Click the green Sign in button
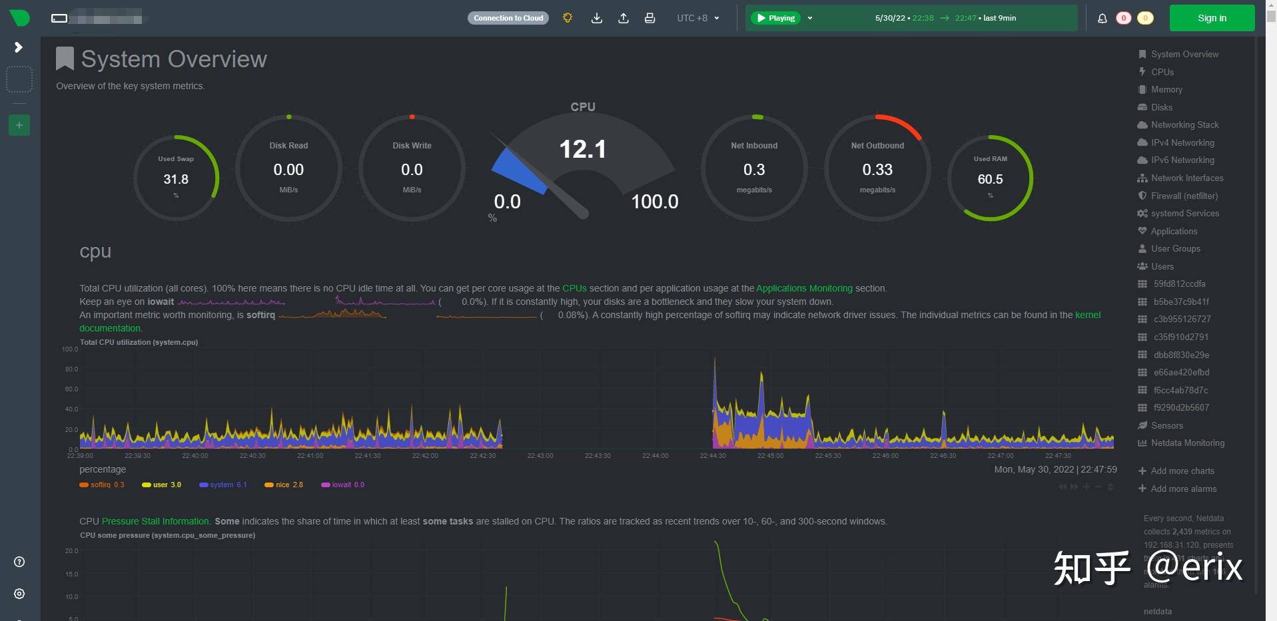Screen dimensions: 1277x621 (x=1212, y=18)
